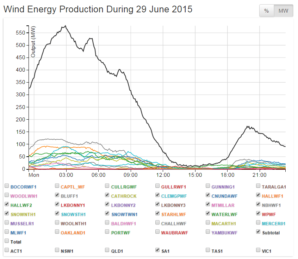Switch chart units to MW
Screen dimensions: 298x259
click(x=283, y=11)
